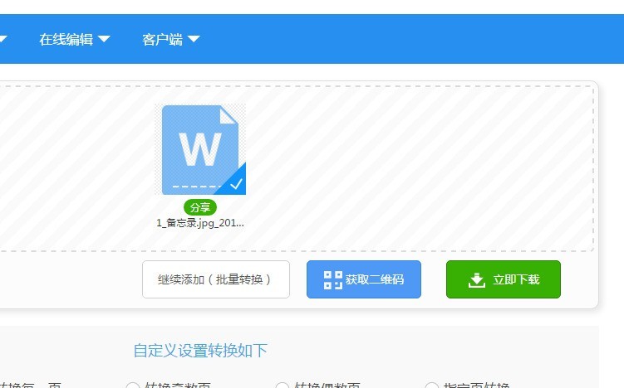The width and height of the screenshot is (624, 388).
Task: Click the 自定义设置转换如下 heading
Action: 200,351
